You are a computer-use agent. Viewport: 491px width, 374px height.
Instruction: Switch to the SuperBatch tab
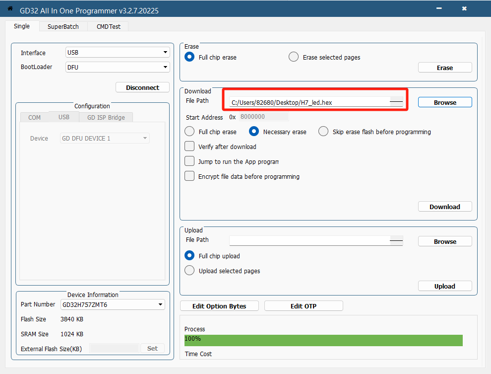(x=63, y=26)
